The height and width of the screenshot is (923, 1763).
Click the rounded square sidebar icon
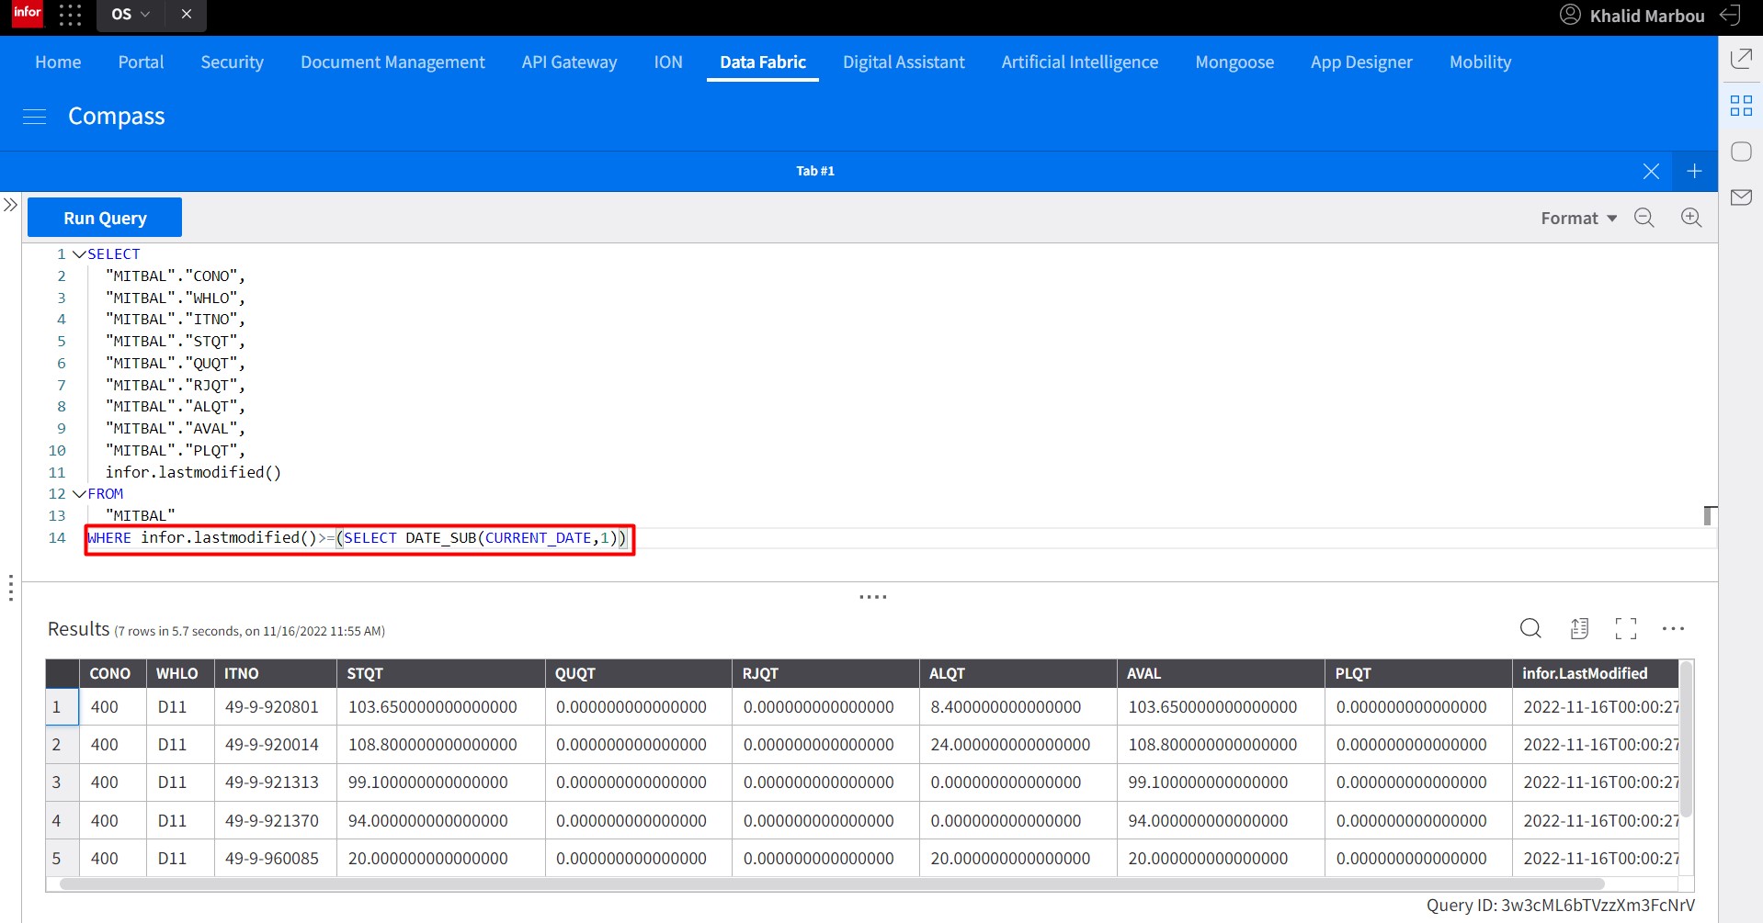click(1741, 152)
